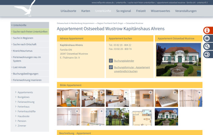The height and width of the screenshot is (135, 213).
Task: Open large Kapitänshaus exterior photo
Action: tap(178, 60)
